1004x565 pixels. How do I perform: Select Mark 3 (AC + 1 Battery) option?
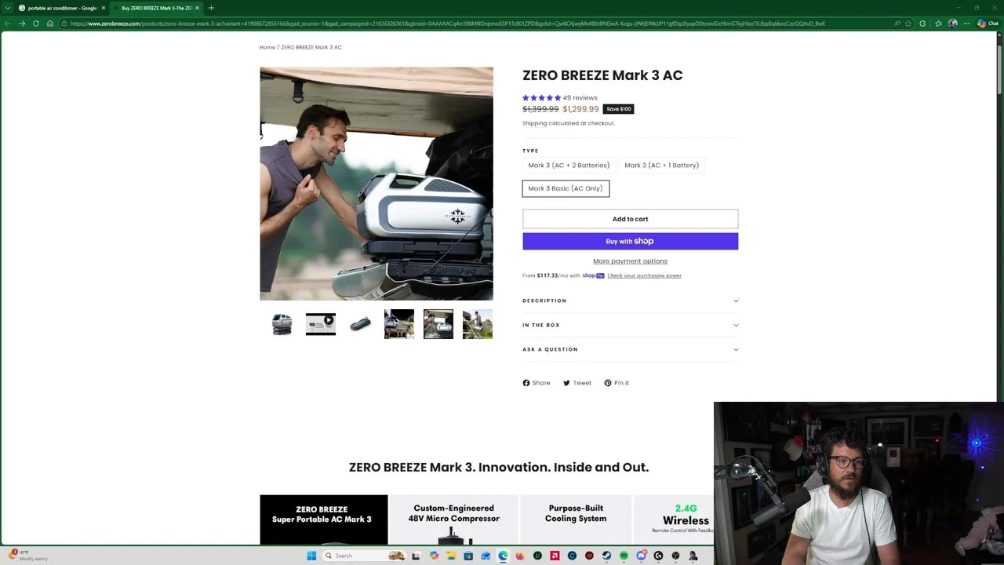661,165
